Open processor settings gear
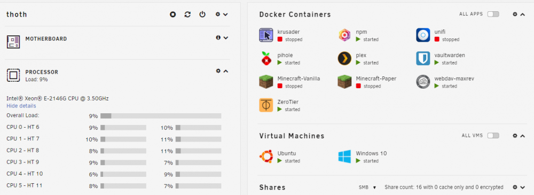This screenshot has width=534, height=195. (x=218, y=71)
